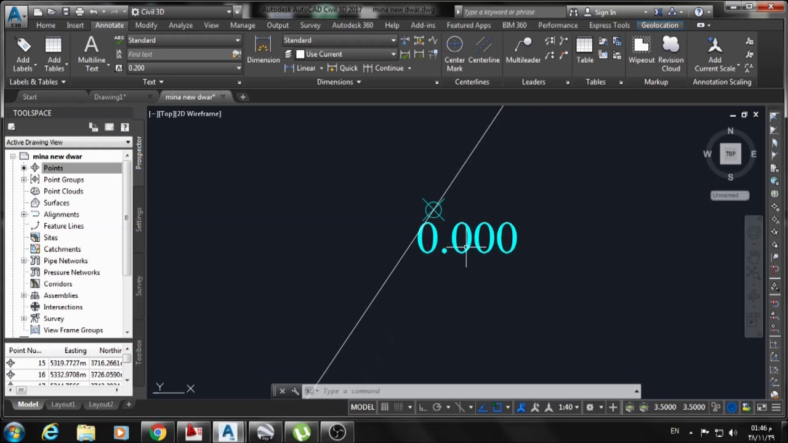Switch to the Home ribbon tab
Image resolution: width=788 pixels, height=443 pixels.
pyautogui.click(x=46, y=25)
